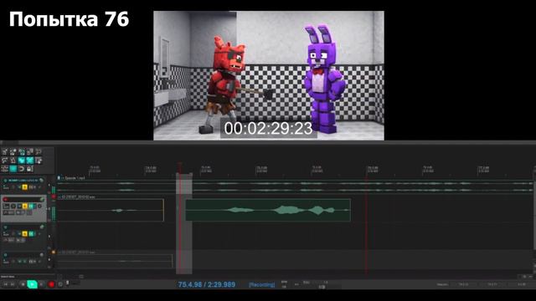Toggle the Repeat button in the transport
The image size is (536, 301).
pos(60,284)
